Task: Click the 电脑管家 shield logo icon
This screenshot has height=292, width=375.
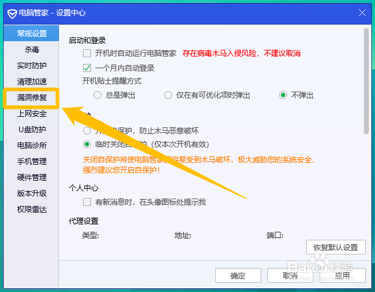Action: pyautogui.click(x=12, y=14)
